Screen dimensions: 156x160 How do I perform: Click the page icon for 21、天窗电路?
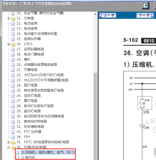[x=13, y=70]
